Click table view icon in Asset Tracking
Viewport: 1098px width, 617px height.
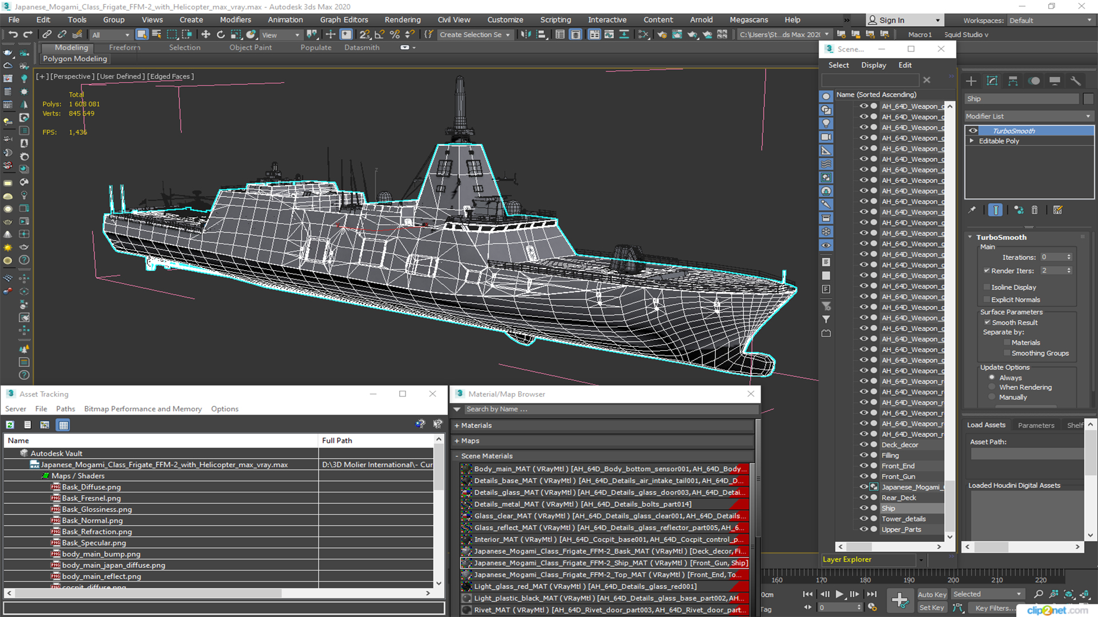click(63, 424)
